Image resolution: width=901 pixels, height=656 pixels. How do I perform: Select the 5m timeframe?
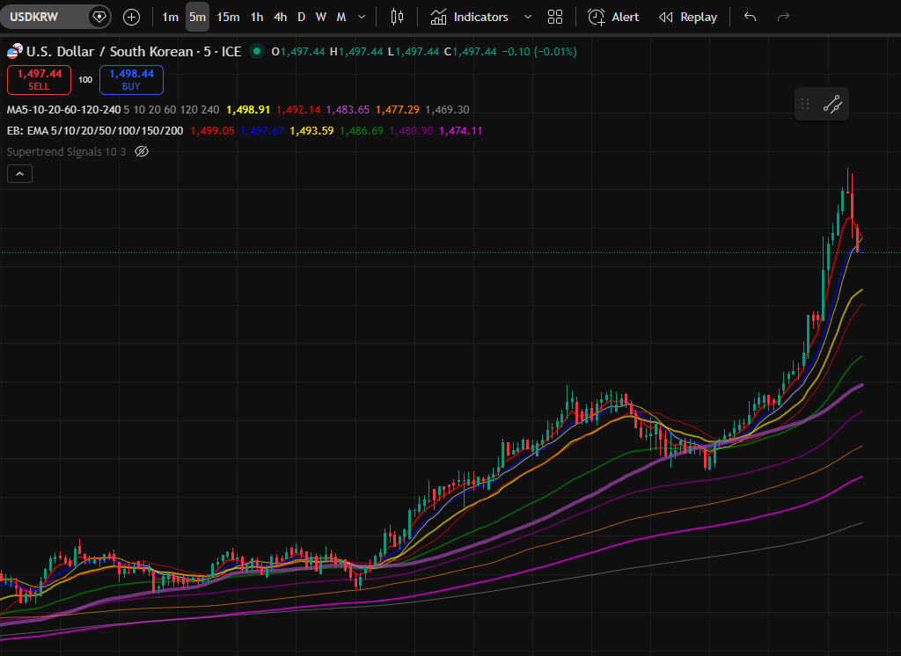(197, 17)
